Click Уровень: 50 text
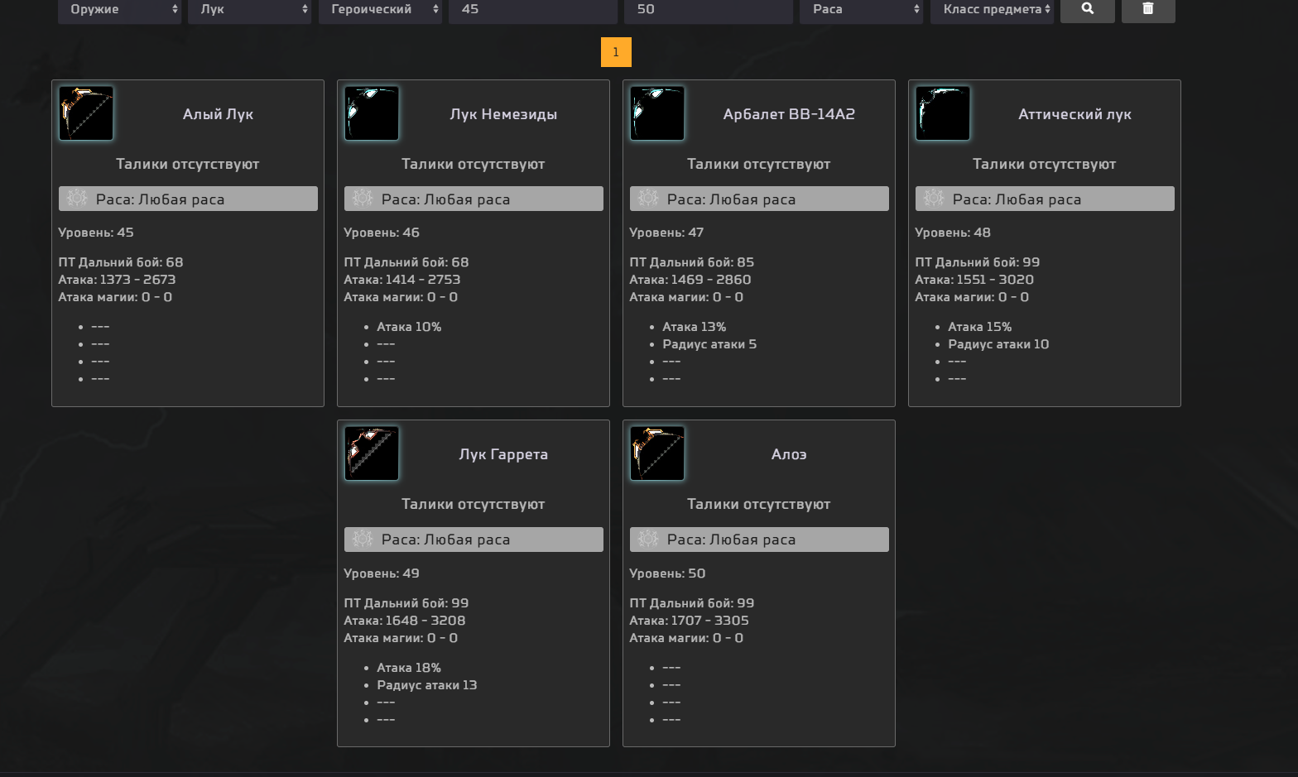 pyautogui.click(x=667, y=573)
